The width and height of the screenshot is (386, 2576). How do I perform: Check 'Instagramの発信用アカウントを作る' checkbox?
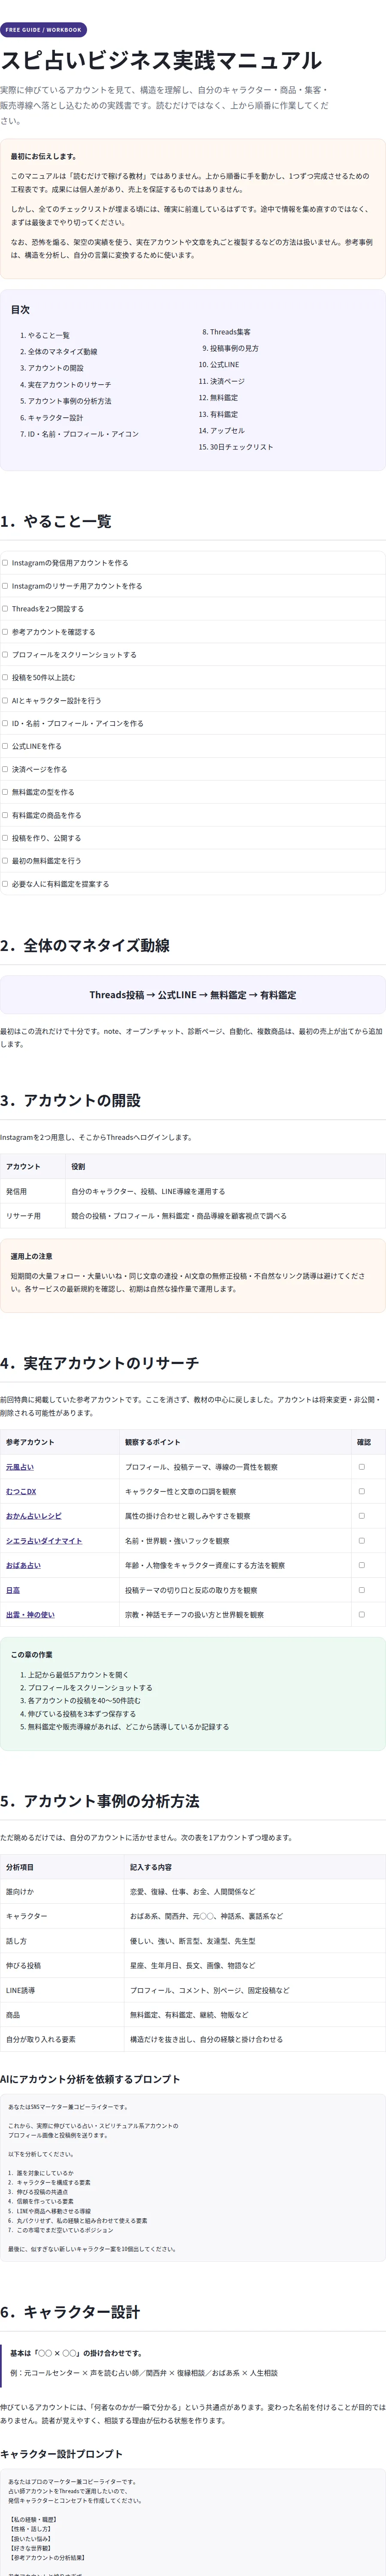[x=5, y=563]
